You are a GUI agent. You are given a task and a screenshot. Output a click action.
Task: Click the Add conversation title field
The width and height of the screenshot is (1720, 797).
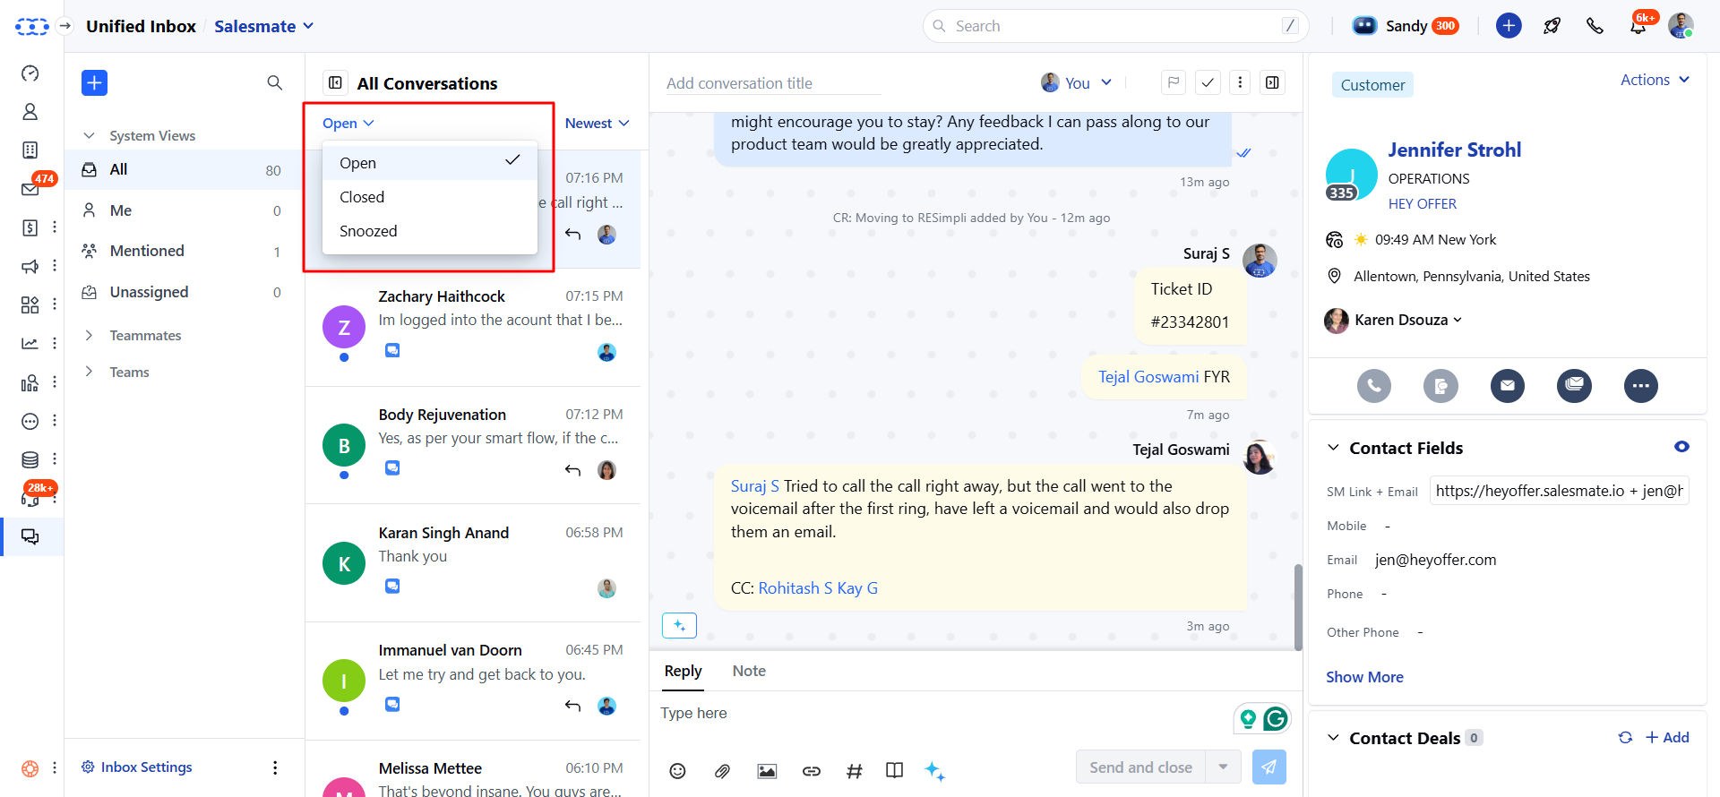pos(773,83)
